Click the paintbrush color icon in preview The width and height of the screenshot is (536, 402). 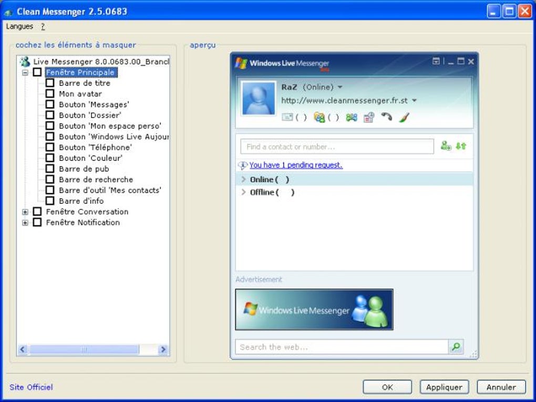[404, 117]
